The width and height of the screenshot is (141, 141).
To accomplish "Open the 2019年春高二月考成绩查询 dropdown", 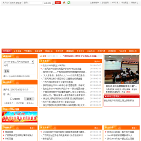I will [x=19, y=62].
